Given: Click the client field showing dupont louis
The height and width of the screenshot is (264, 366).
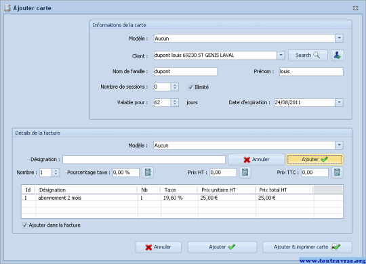Looking at the screenshot, I should 216,56.
